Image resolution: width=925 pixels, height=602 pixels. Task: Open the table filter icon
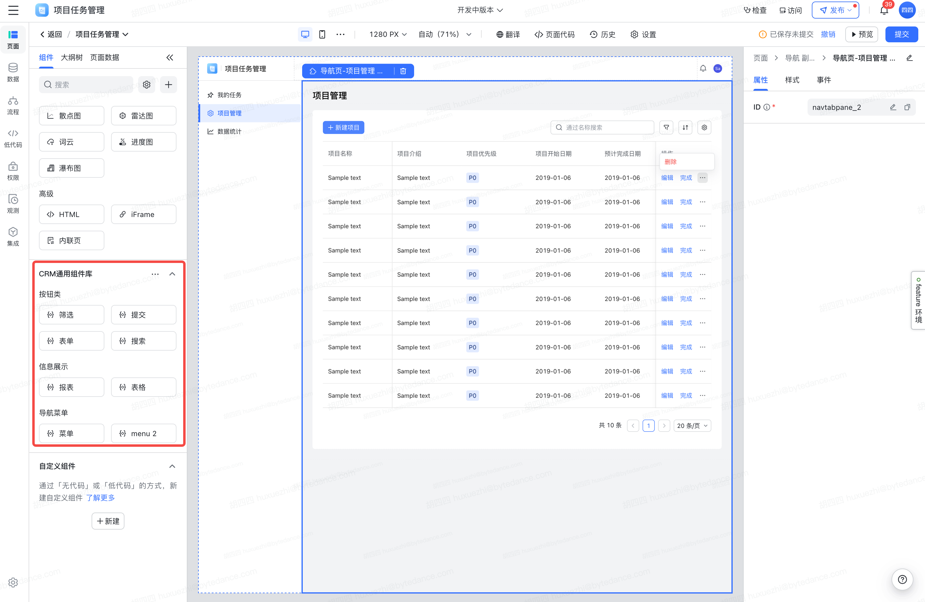point(666,128)
